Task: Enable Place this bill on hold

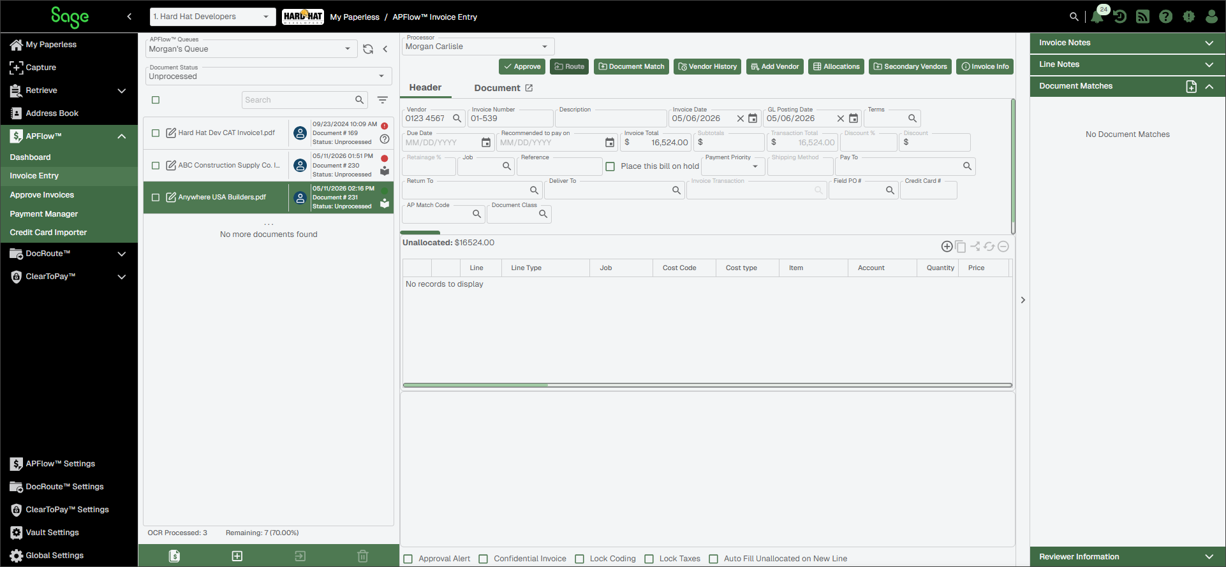Action: [610, 166]
